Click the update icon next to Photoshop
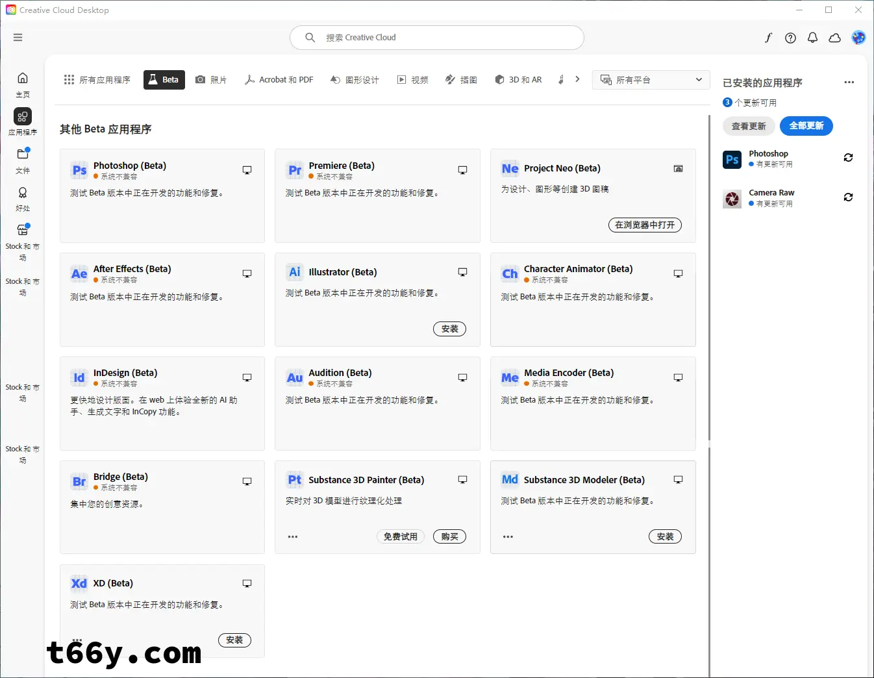 pyautogui.click(x=848, y=158)
